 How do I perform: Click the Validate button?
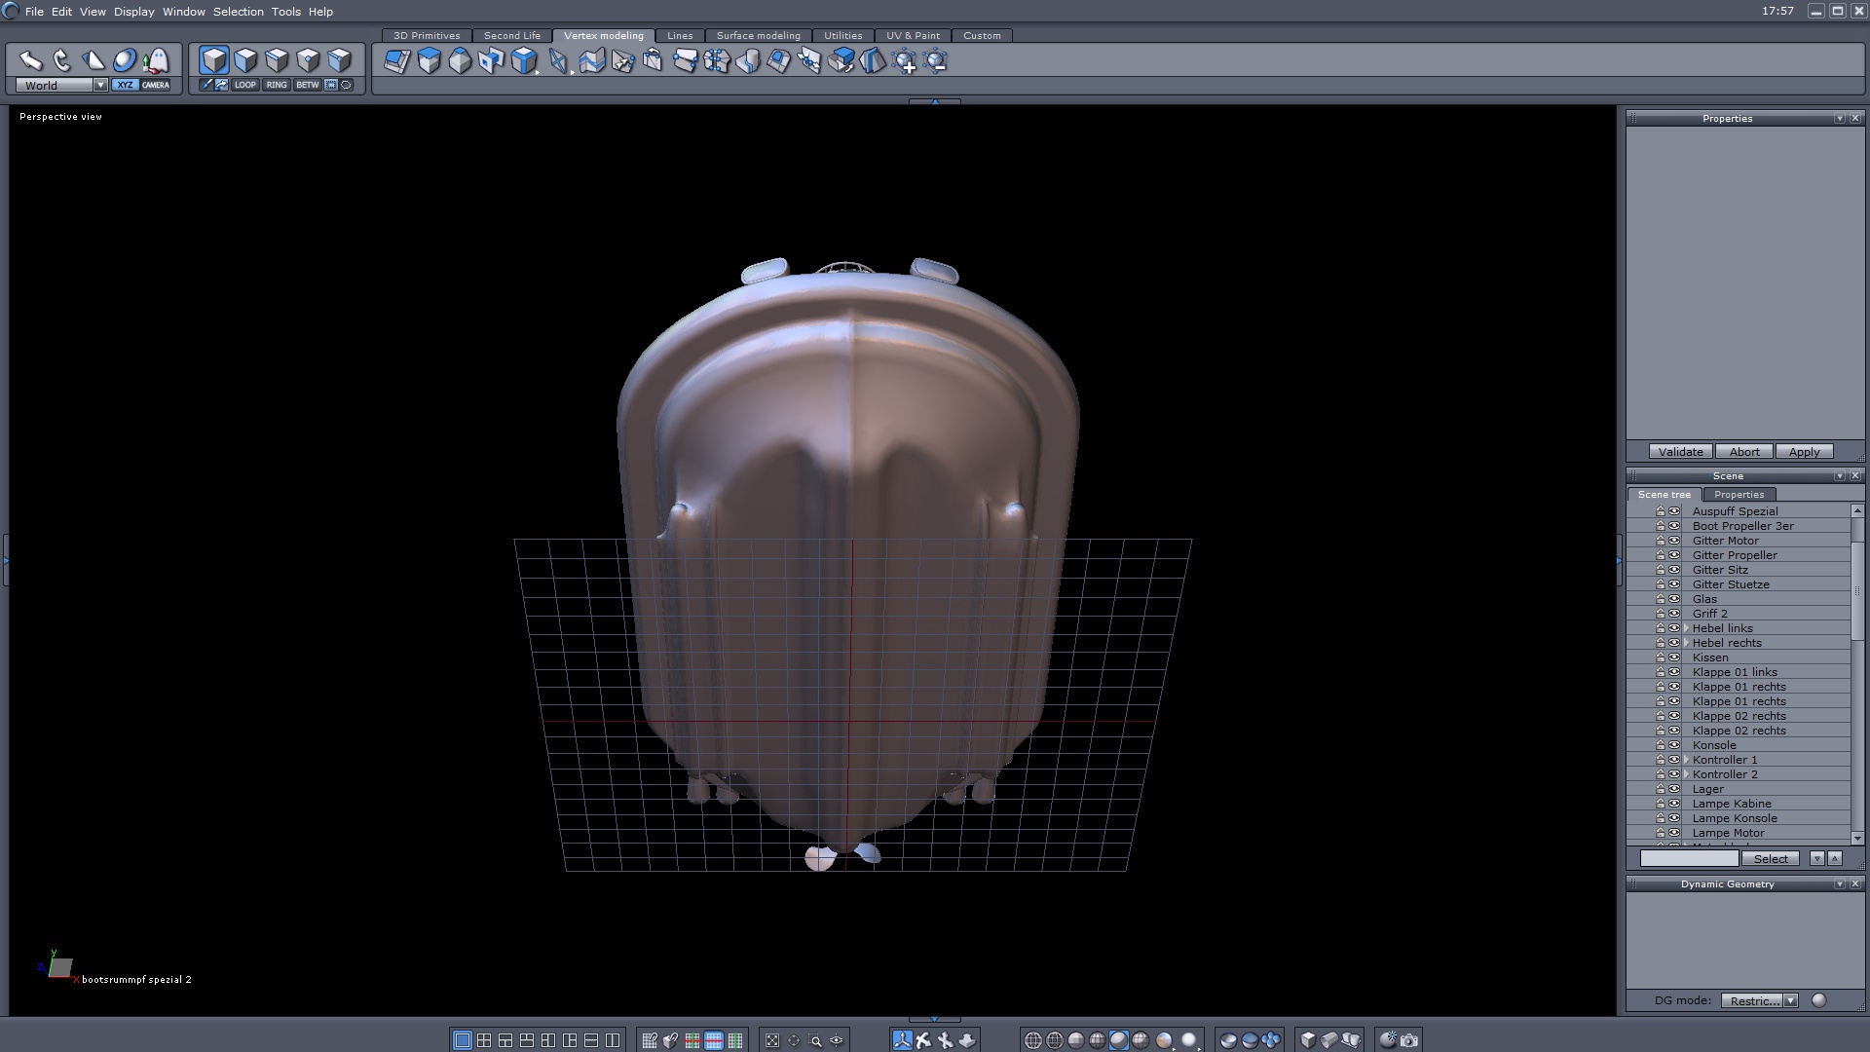point(1680,452)
